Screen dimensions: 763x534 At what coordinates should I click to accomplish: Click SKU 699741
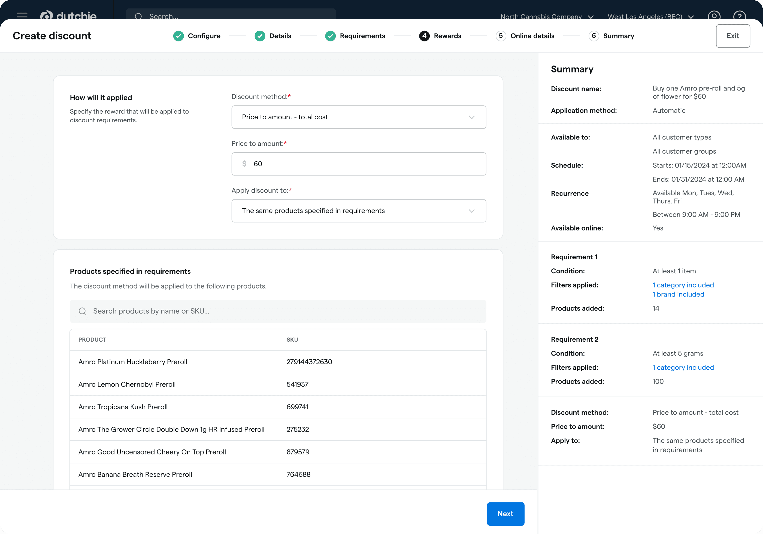[297, 407]
